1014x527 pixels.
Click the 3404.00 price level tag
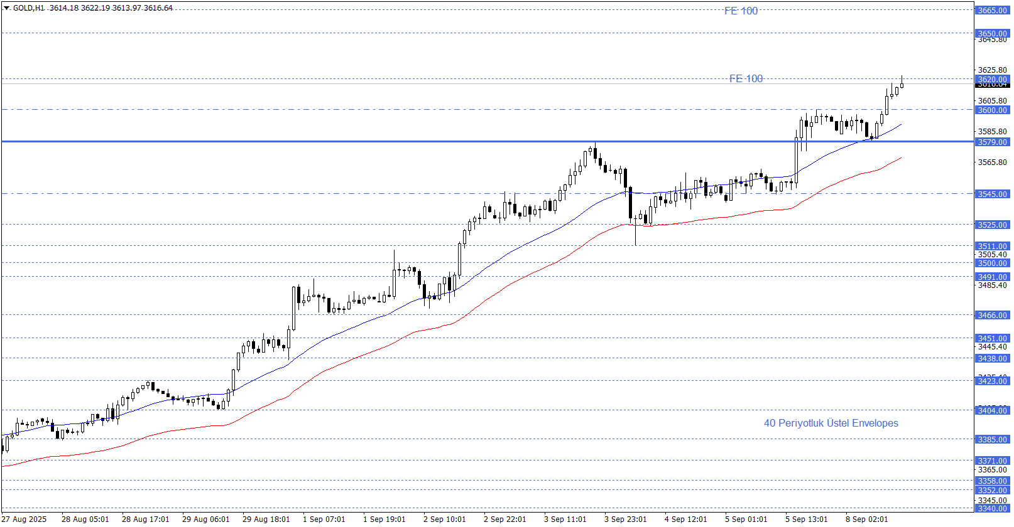coord(992,410)
